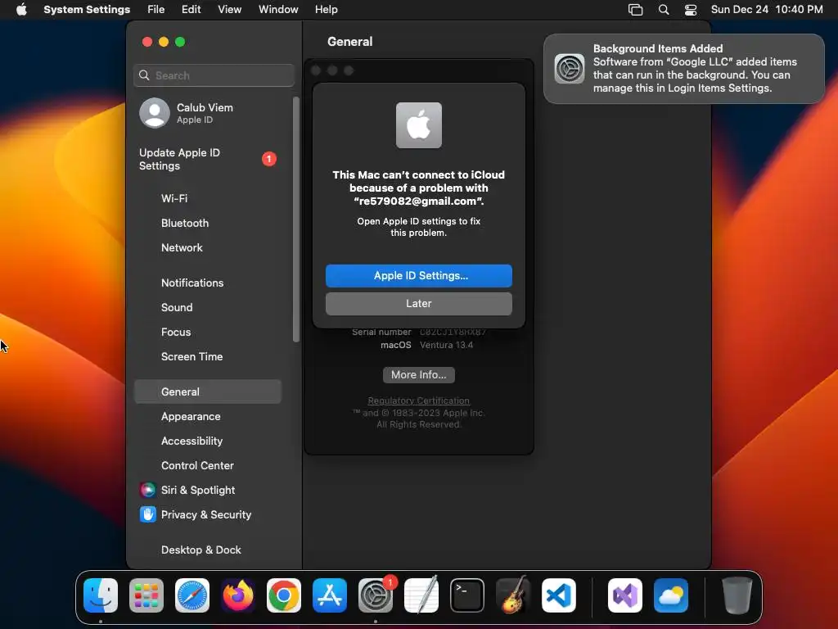Click the notification's System Settings gear icon
Image resolution: width=838 pixels, height=629 pixels.
click(x=570, y=69)
